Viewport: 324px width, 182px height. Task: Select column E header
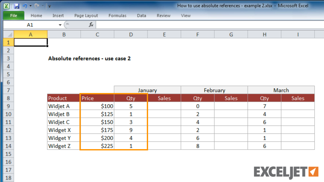(x=164, y=34)
